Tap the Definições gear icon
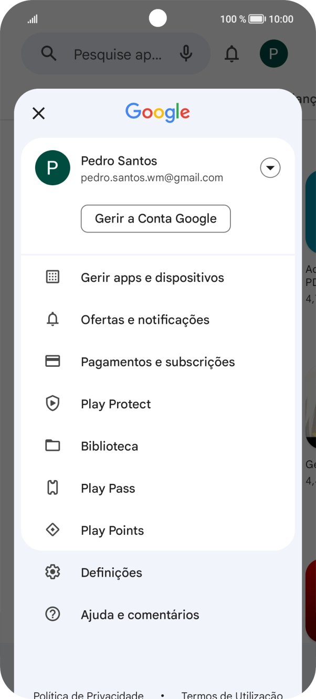 (x=52, y=572)
